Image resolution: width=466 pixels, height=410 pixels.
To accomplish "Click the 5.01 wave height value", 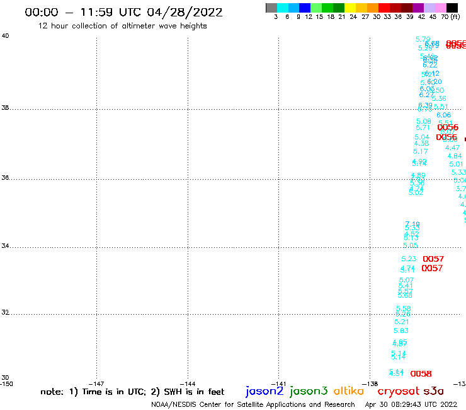I will tap(456, 164).
